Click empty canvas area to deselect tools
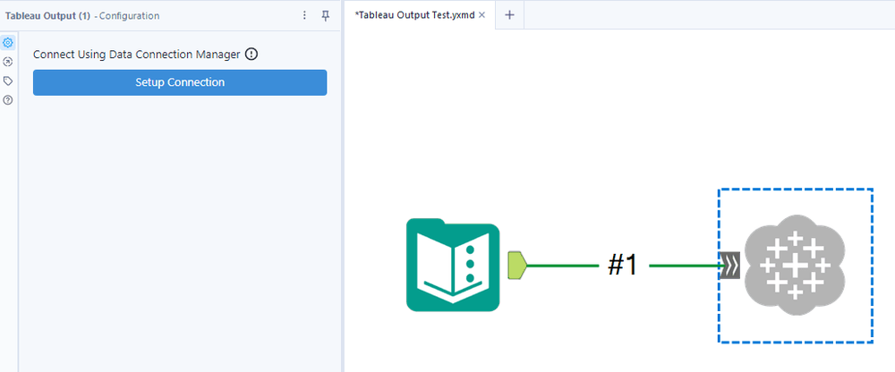This screenshot has width=895, height=372. [571, 125]
